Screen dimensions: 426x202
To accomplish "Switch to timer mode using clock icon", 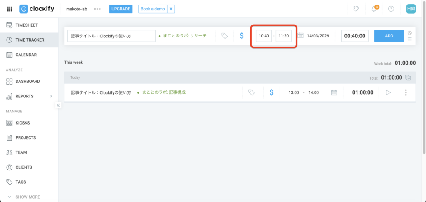I will (409, 33).
